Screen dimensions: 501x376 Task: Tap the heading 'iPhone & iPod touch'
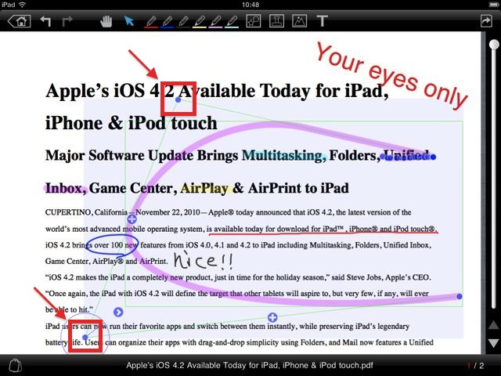pos(131,123)
